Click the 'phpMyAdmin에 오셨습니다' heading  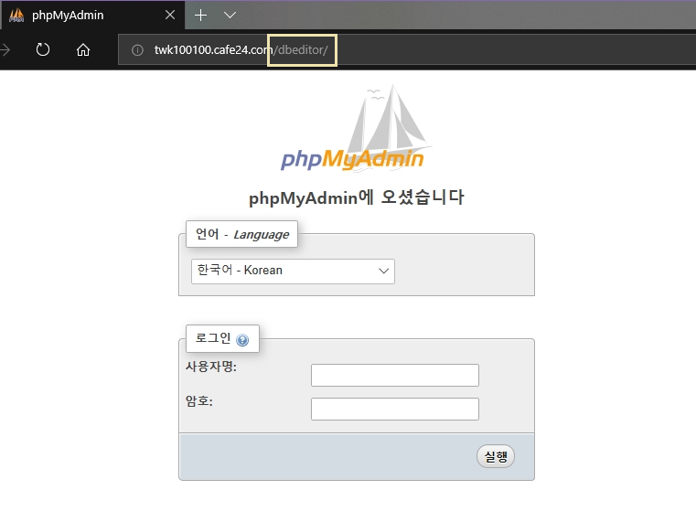(x=357, y=197)
